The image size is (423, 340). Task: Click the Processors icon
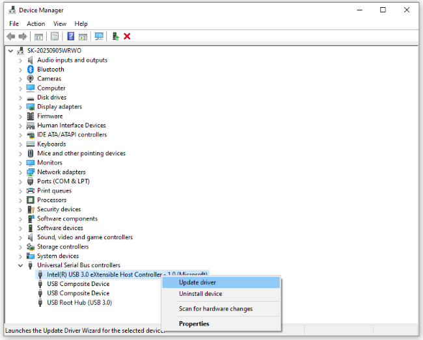[31, 200]
